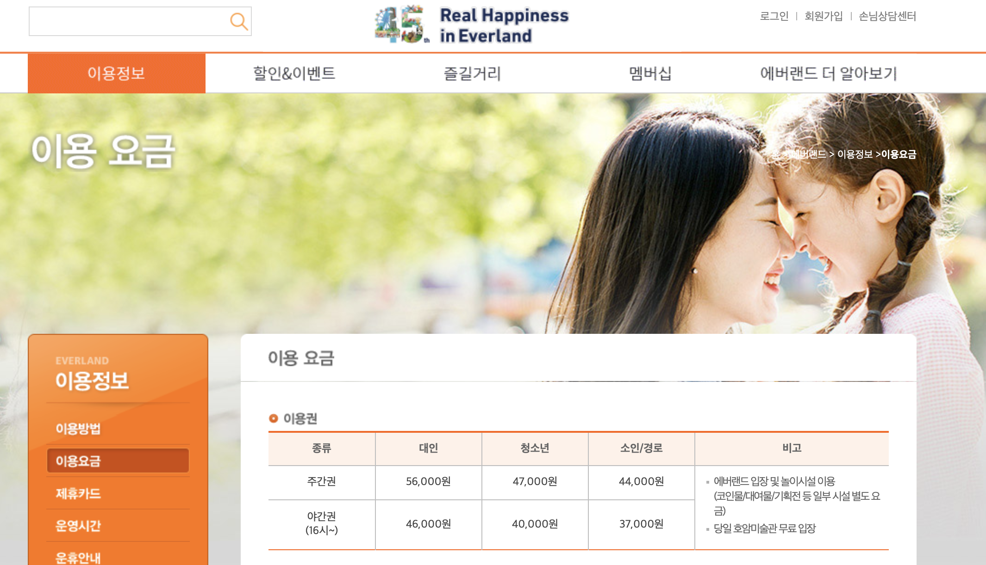Open the 할인&이벤트 menu
986x565 pixels.
[x=294, y=73]
